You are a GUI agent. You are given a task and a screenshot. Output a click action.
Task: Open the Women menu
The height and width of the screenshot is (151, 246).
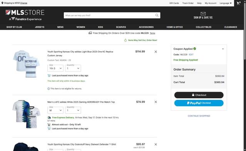point(80,27)
